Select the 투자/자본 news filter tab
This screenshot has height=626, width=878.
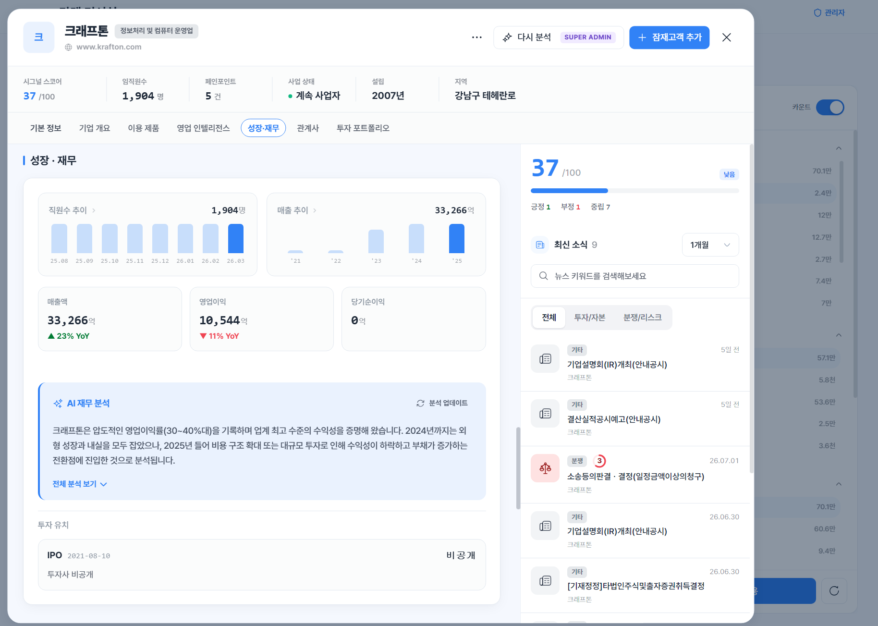(590, 318)
